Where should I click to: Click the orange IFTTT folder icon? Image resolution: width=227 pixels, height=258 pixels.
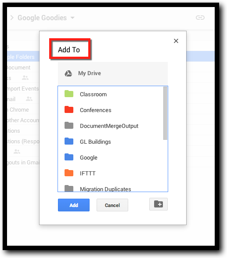coord(69,173)
